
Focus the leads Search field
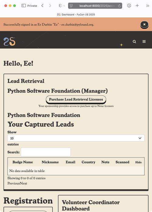tap(46, 152)
